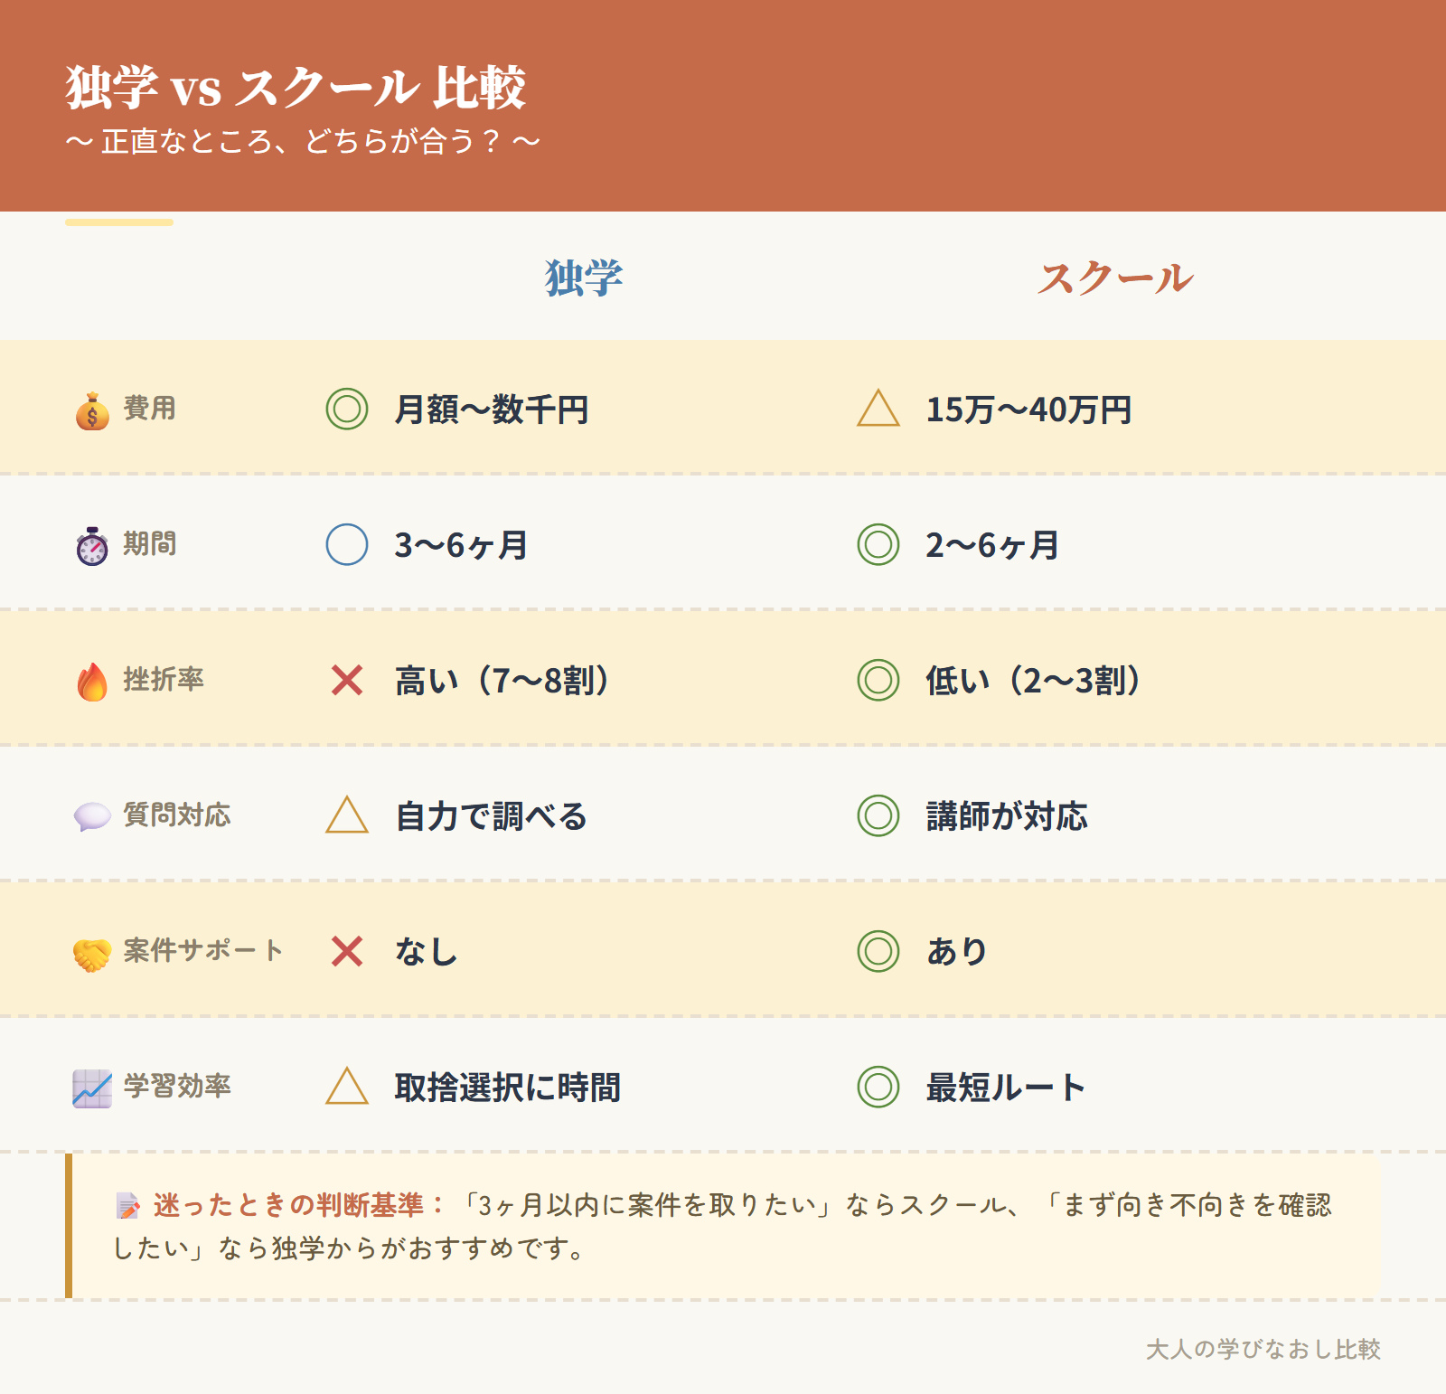Click the heading 迷ったときの判断基準：
This screenshot has height=1394, width=1446.
pos(300,1205)
